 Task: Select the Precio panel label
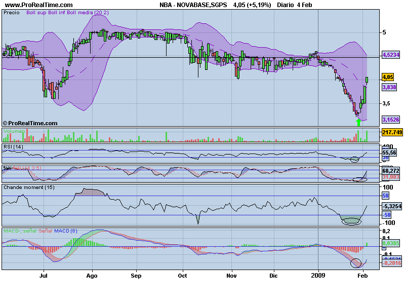[11, 13]
